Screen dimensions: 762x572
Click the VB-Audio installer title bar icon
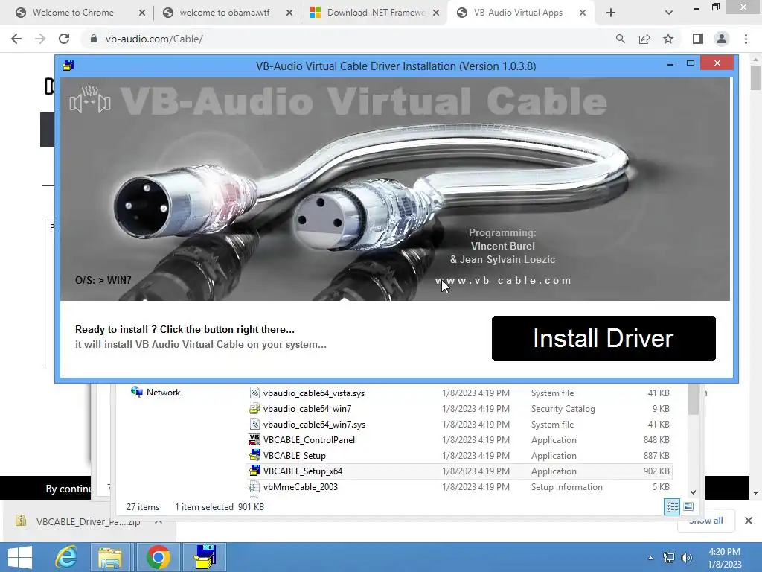[x=68, y=66]
